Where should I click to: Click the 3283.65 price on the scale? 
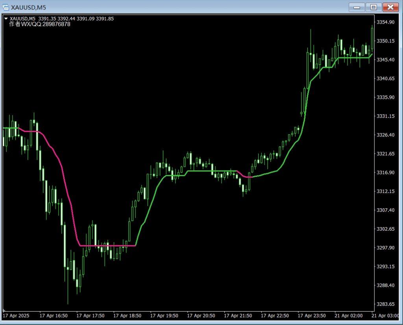coord(385,304)
